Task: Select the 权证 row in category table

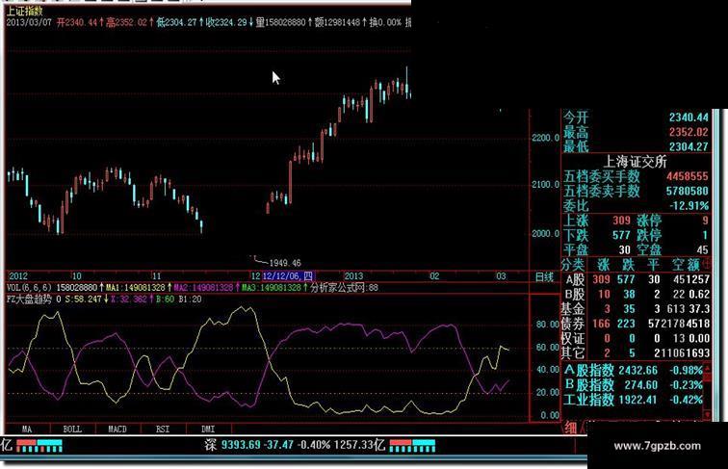Action: (x=637, y=338)
